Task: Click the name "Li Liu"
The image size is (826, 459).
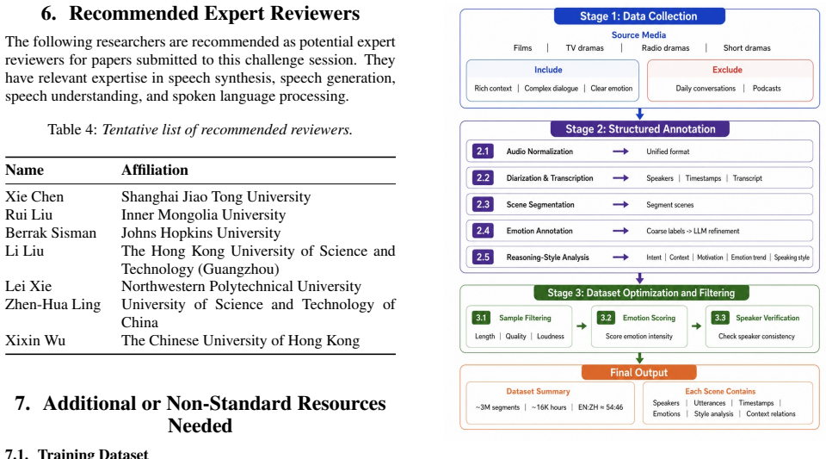Action: tap(24, 251)
